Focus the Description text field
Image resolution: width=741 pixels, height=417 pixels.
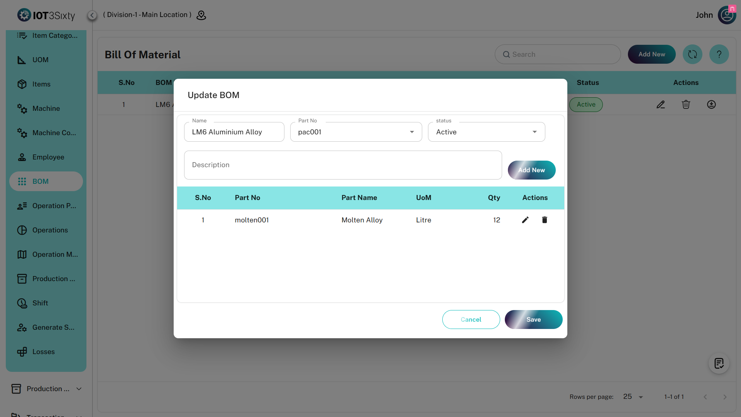click(x=343, y=165)
